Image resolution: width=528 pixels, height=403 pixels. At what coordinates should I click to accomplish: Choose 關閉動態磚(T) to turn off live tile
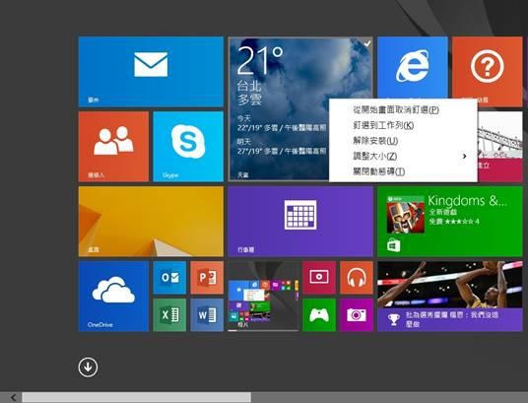(x=403, y=171)
